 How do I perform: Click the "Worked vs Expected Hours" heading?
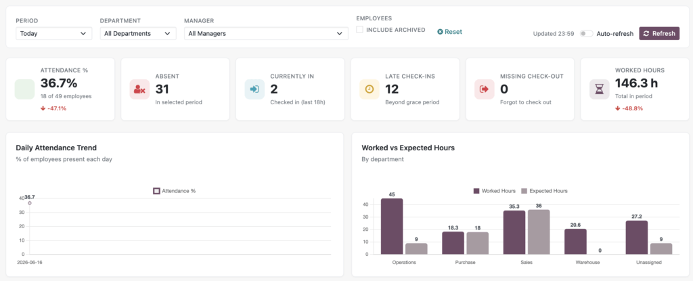(x=408, y=148)
